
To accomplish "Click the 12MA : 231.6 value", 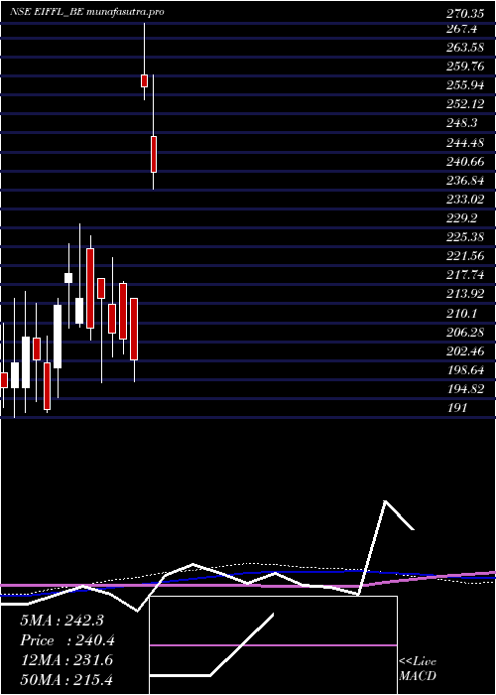I will 66,660.
